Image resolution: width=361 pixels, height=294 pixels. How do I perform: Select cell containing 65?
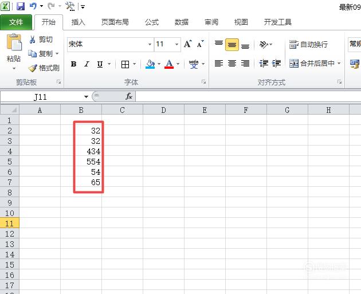coord(81,182)
